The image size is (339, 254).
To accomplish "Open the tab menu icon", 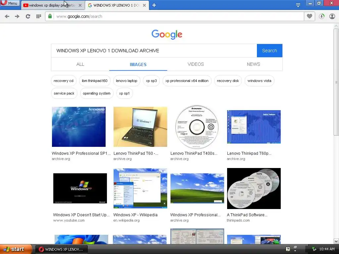I will tap(298, 5).
